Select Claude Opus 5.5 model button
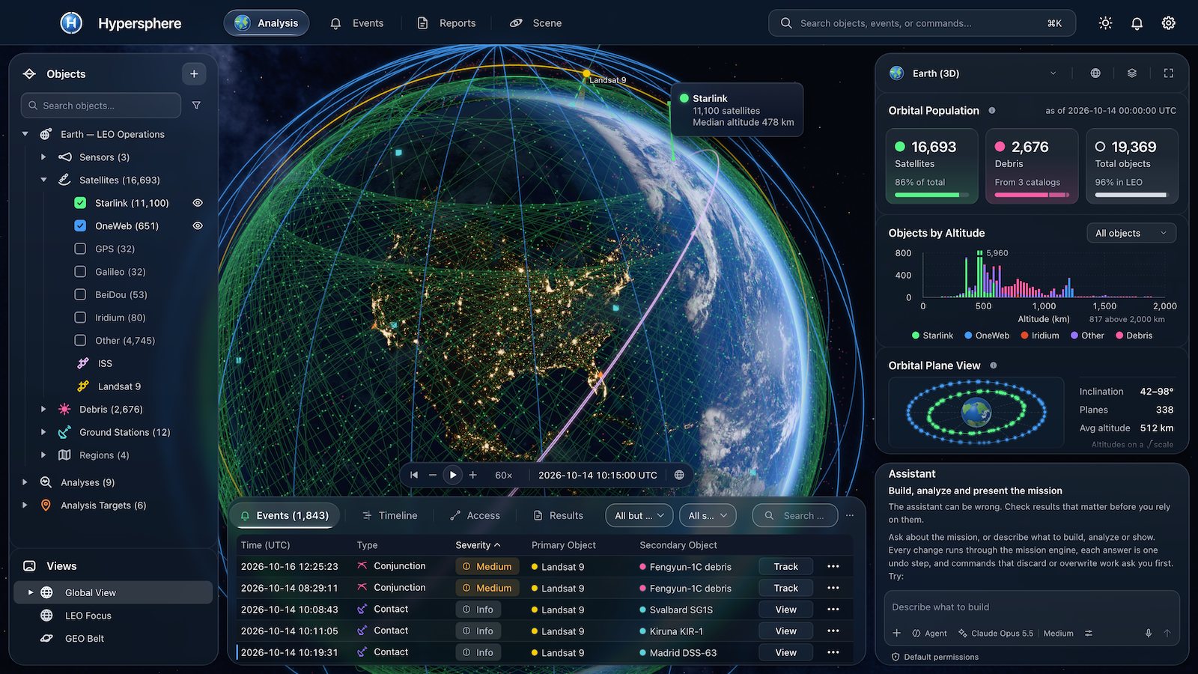1198x674 pixels. click(996, 633)
